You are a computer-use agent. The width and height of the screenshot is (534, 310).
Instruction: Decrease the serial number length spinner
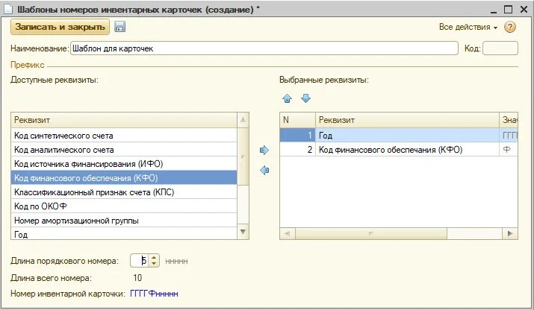pyautogui.click(x=154, y=264)
